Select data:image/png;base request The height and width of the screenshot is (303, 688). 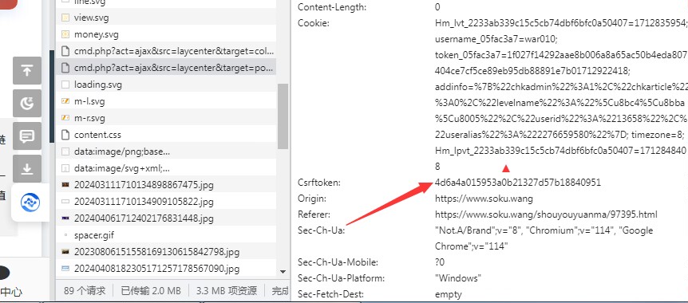point(166,151)
